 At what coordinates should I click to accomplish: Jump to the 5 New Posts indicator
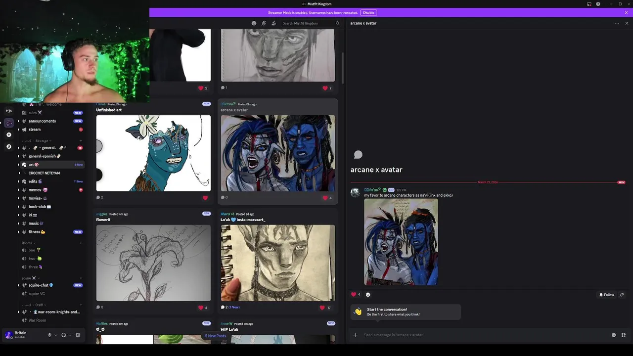216,336
